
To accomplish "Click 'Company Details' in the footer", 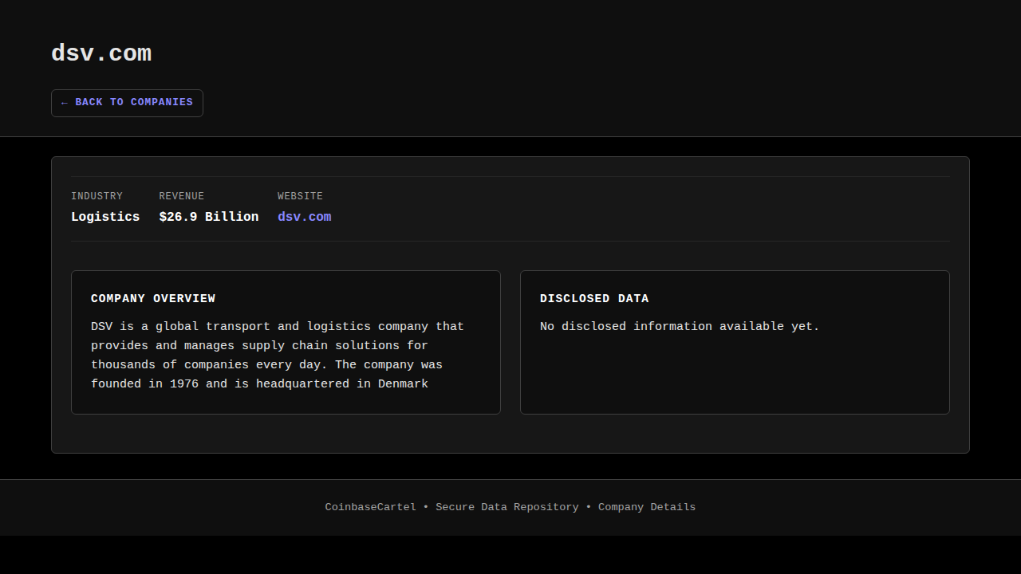I will (646, 507).
